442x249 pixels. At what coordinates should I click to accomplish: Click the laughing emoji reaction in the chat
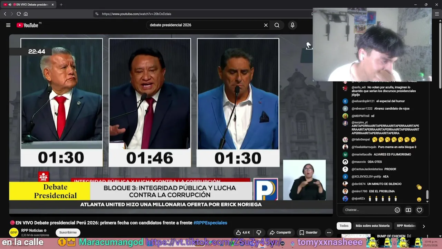click(x=419, y=200)
